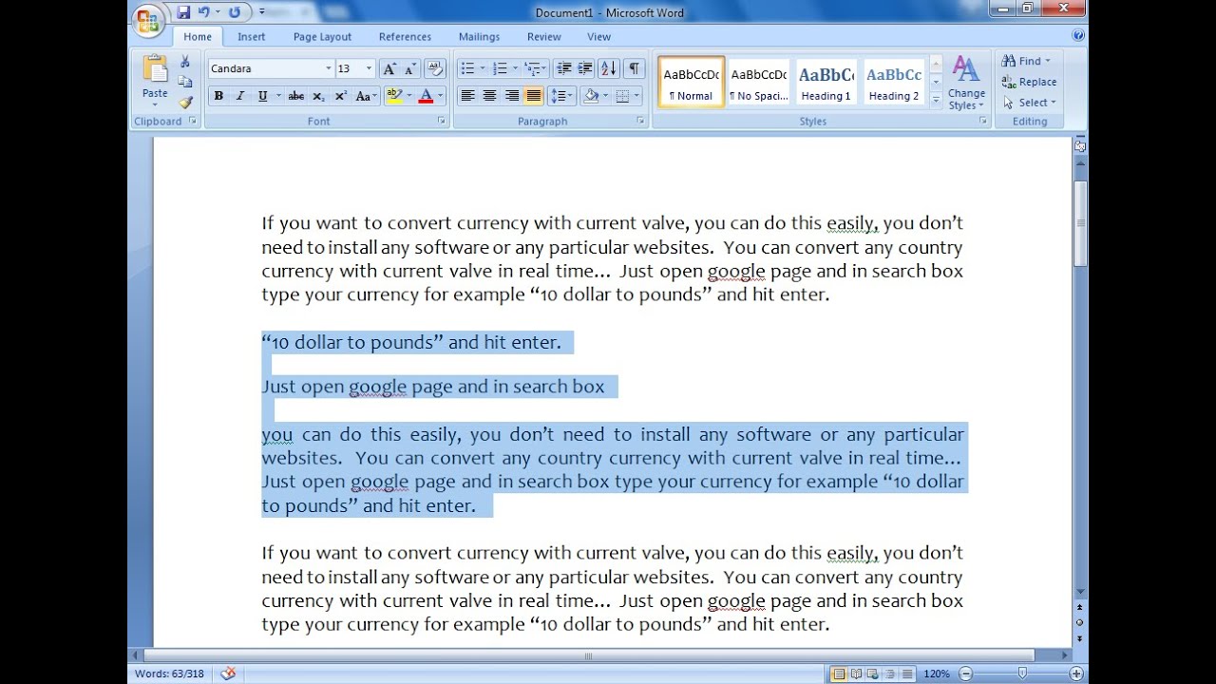Switch to the Insert tab
The image size is (1216, 684).
(x=252, y=37)
